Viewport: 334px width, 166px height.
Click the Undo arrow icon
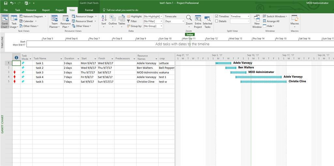coord(12,3)
